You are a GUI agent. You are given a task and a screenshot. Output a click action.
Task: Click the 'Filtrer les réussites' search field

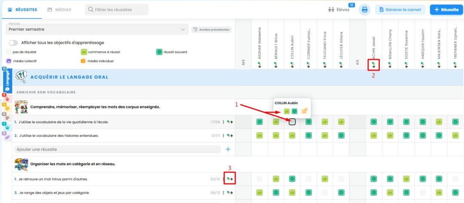[x=117, y=9]
